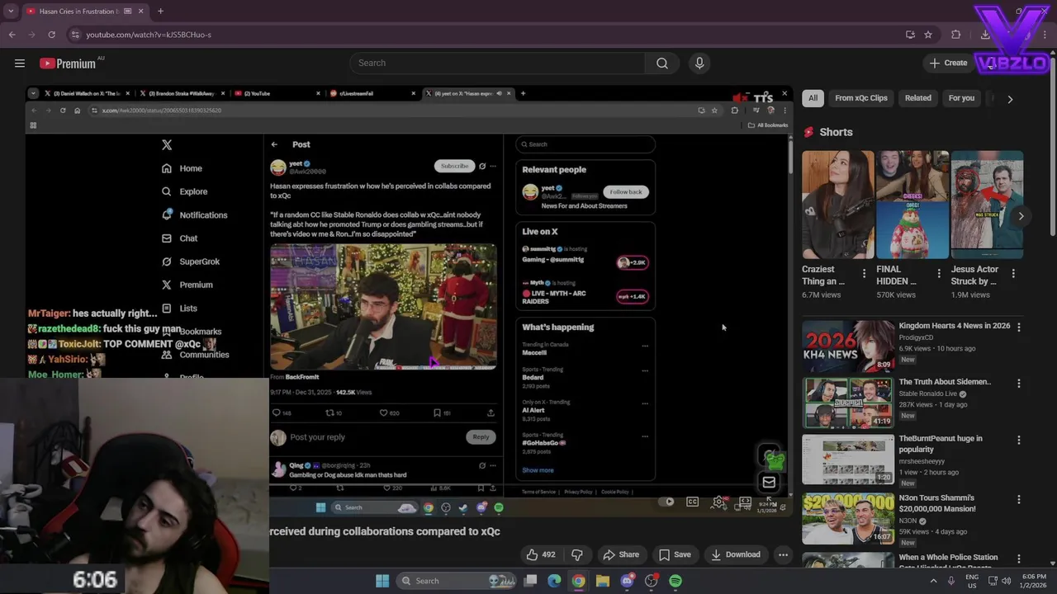Viewport: 1057px width, 594px height.
Task: Open options for Jesus Actor Struck short
Action: pyautogui.click(x=1013, y=273)
